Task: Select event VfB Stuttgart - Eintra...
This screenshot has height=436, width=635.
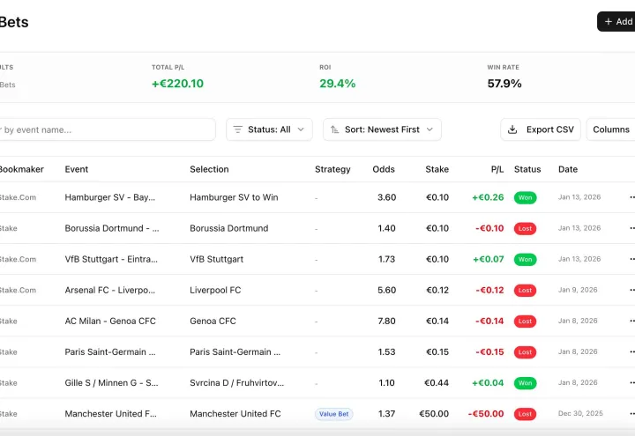Action: (111, 259)
